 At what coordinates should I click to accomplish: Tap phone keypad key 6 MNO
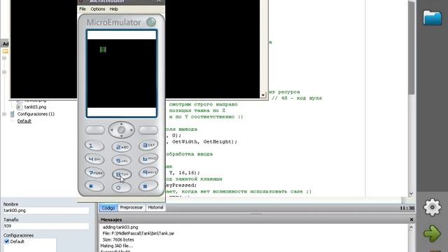tap(148, 159)
